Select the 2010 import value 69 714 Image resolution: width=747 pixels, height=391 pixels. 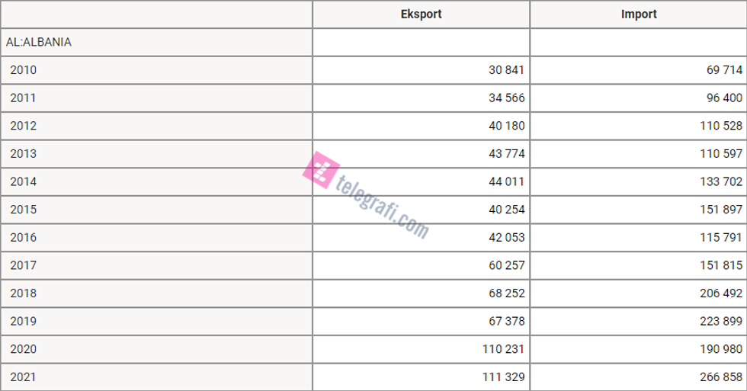[723, 70]
